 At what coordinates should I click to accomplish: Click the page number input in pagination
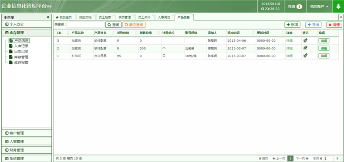coord(329,158)
